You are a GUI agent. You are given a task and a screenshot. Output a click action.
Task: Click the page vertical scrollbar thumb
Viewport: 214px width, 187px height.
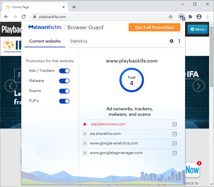click(211, 57)
